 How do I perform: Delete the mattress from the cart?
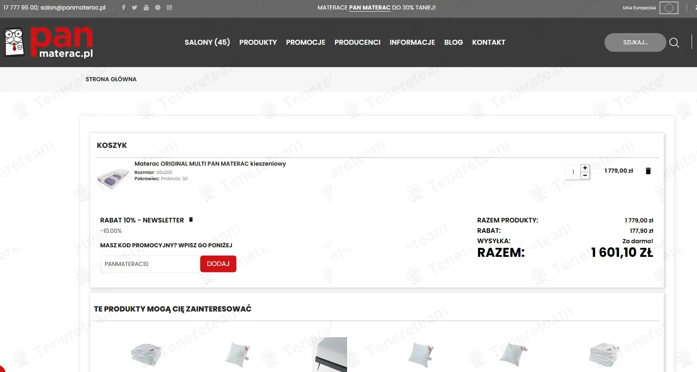click(x=648, y=171)
